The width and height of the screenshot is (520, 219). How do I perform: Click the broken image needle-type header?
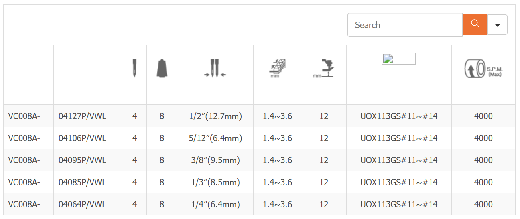coord(398,59)
